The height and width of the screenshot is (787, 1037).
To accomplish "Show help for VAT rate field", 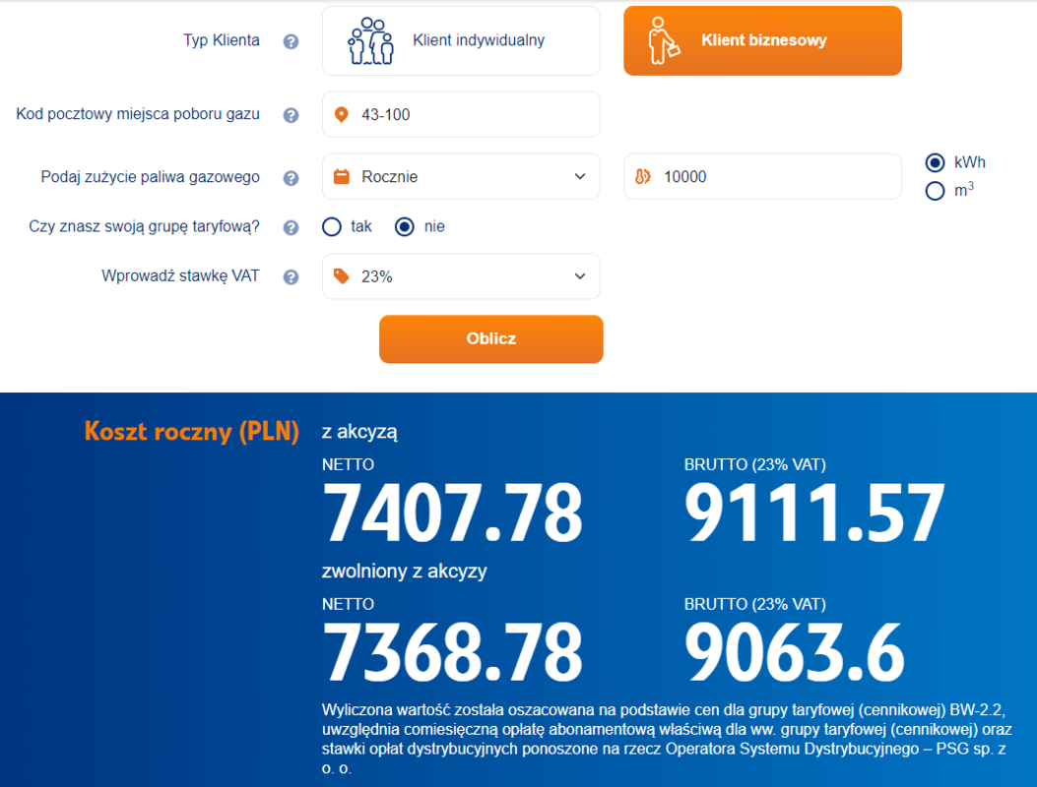I will [291, 277].
